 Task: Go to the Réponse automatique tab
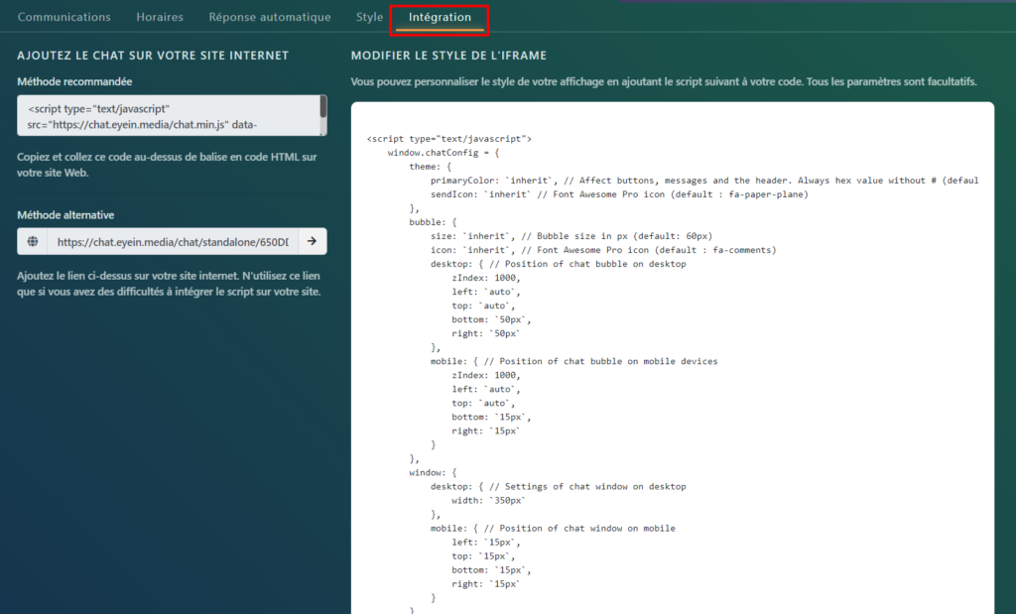pyautogui.click(x=270, y=18)
